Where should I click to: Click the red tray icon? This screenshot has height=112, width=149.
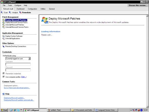139,110
